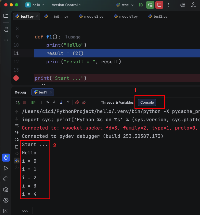Click Rerun test1 in the debug toolbar

(18, 102)
